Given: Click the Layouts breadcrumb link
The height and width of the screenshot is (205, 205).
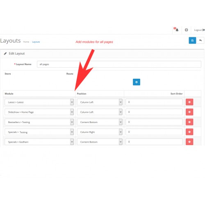Looking at the screenshot, I should point(36,42).
